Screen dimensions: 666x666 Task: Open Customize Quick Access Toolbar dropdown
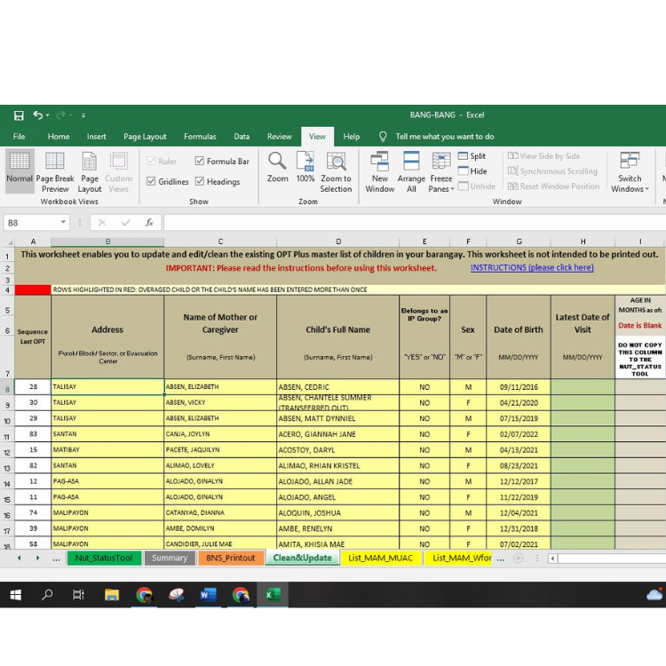click(x=83, y=115)
